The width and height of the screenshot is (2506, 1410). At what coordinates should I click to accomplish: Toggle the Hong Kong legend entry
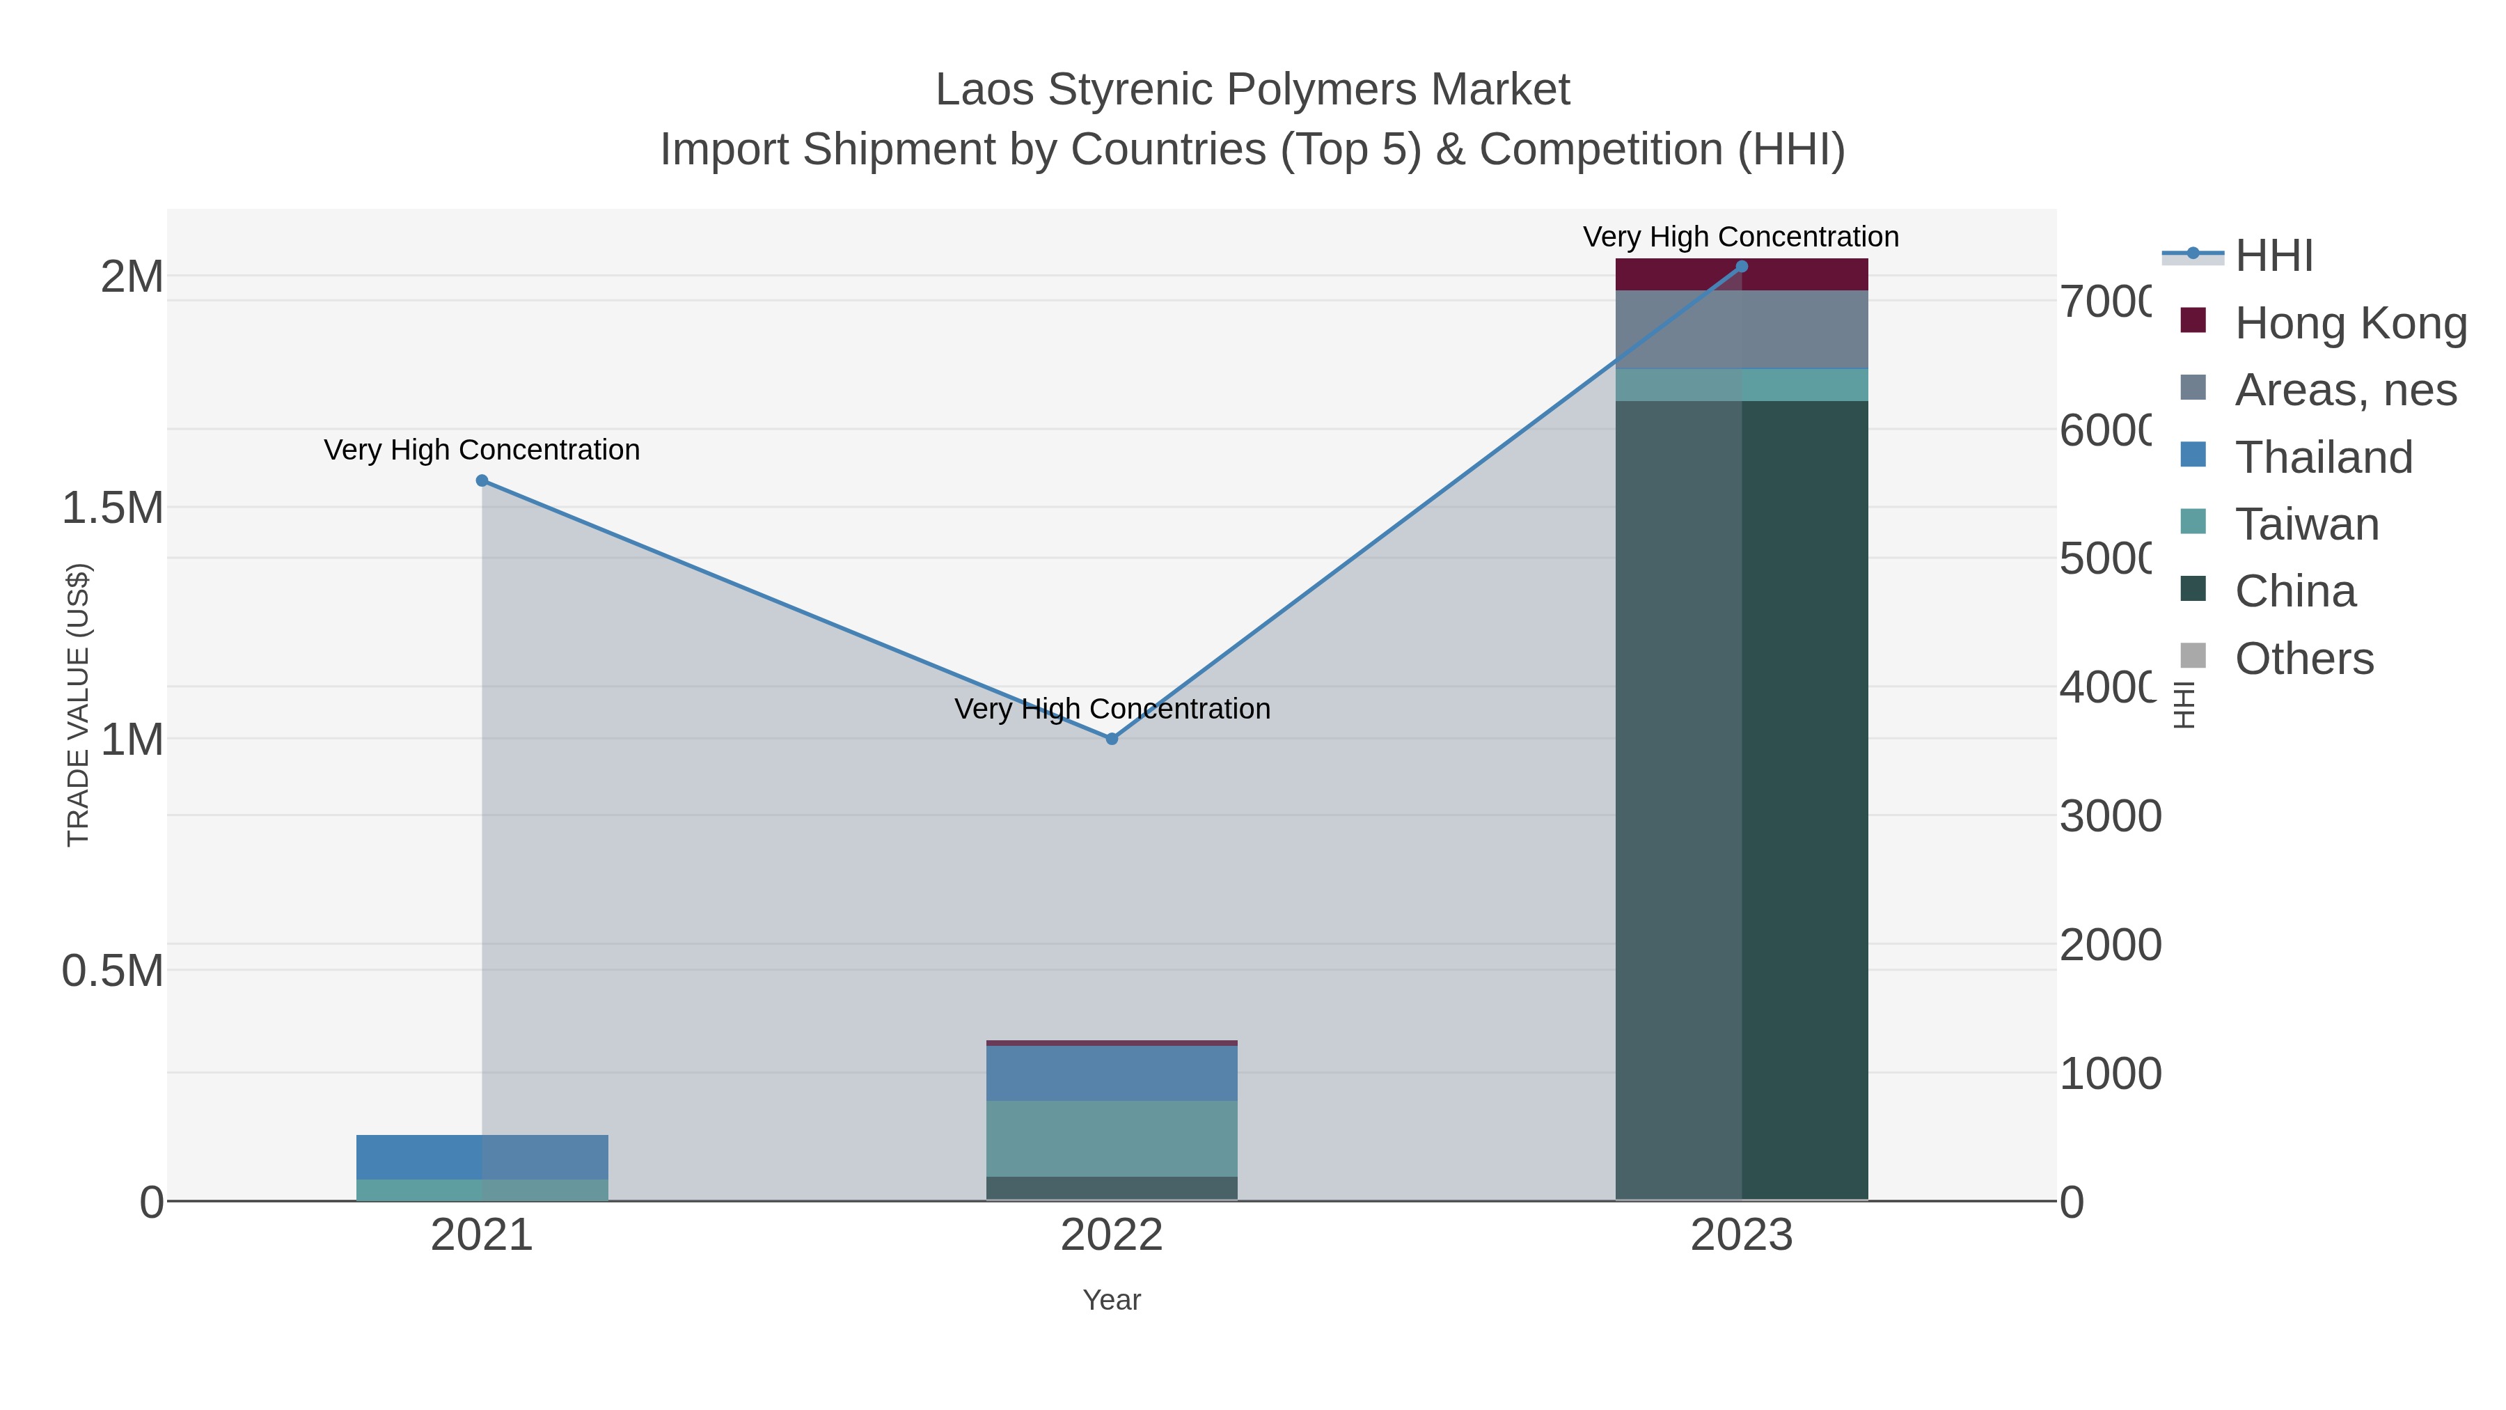pos(2324,322)
